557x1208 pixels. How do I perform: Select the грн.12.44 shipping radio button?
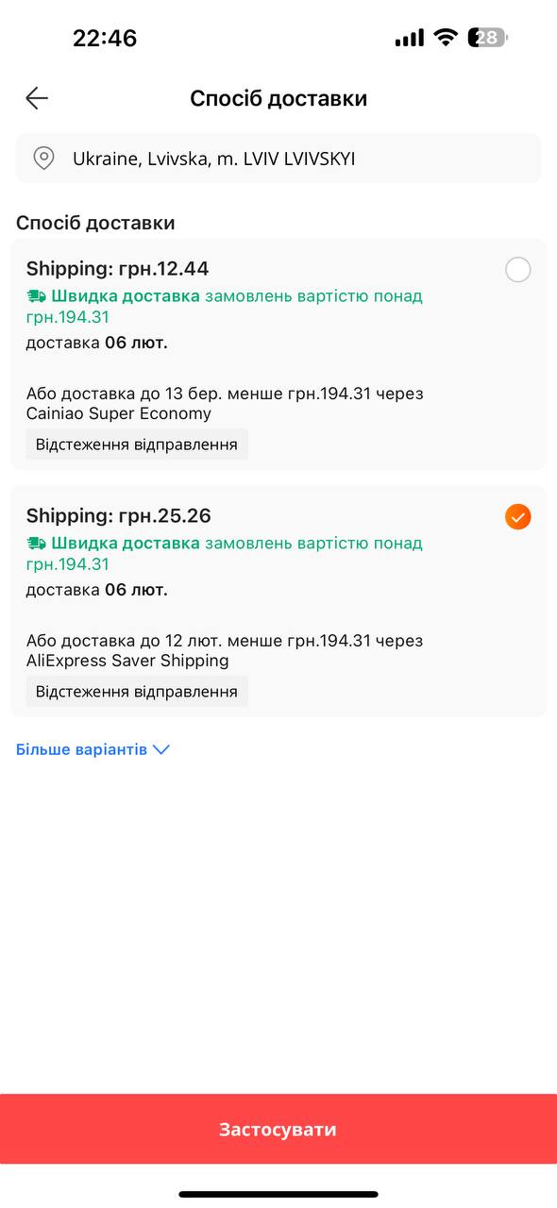tap(517, 270)
